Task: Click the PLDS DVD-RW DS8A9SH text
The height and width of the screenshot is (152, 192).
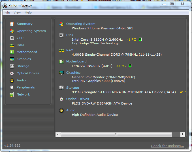Action: [x=102, y=103]
